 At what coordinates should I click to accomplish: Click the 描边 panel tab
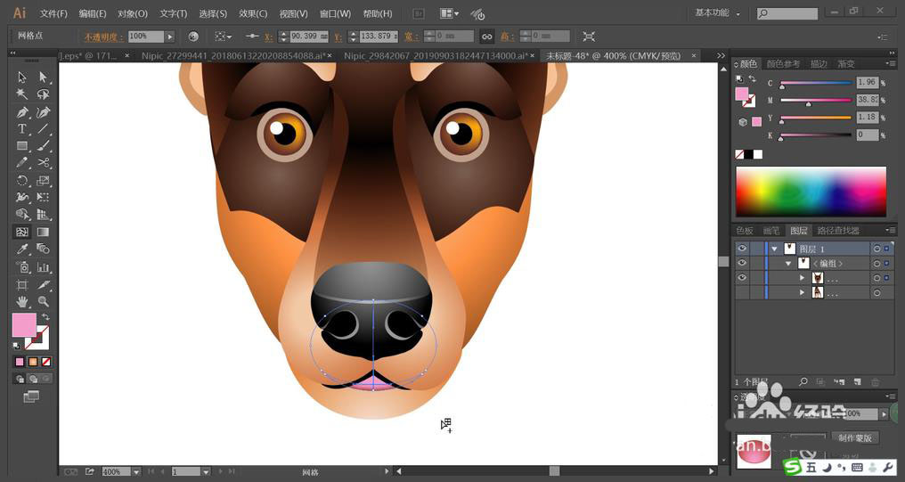click(819, 64)
